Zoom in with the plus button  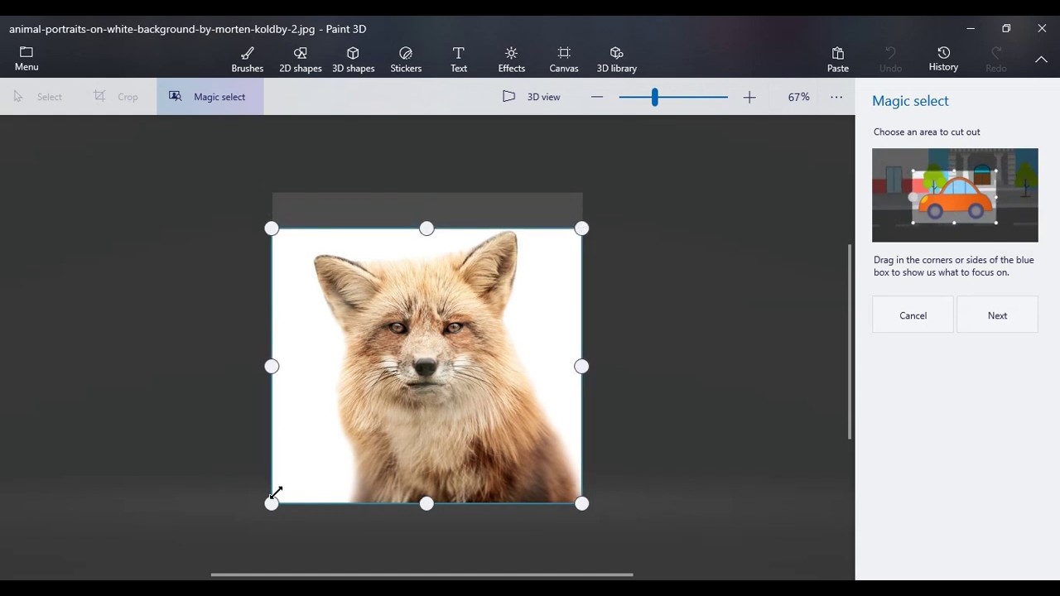click(x=749, y=98)
